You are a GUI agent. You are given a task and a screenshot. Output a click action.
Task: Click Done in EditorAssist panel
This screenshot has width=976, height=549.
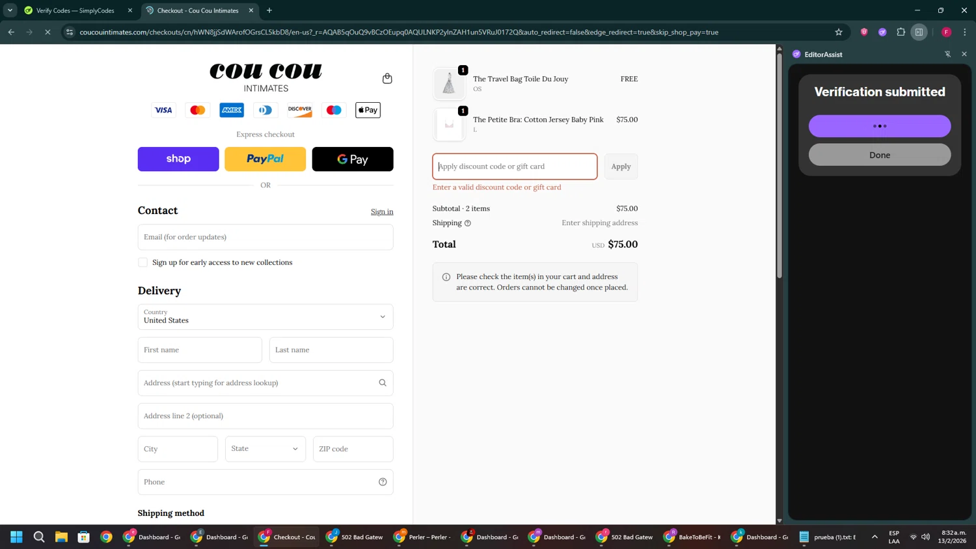click(x=880, y=155)
